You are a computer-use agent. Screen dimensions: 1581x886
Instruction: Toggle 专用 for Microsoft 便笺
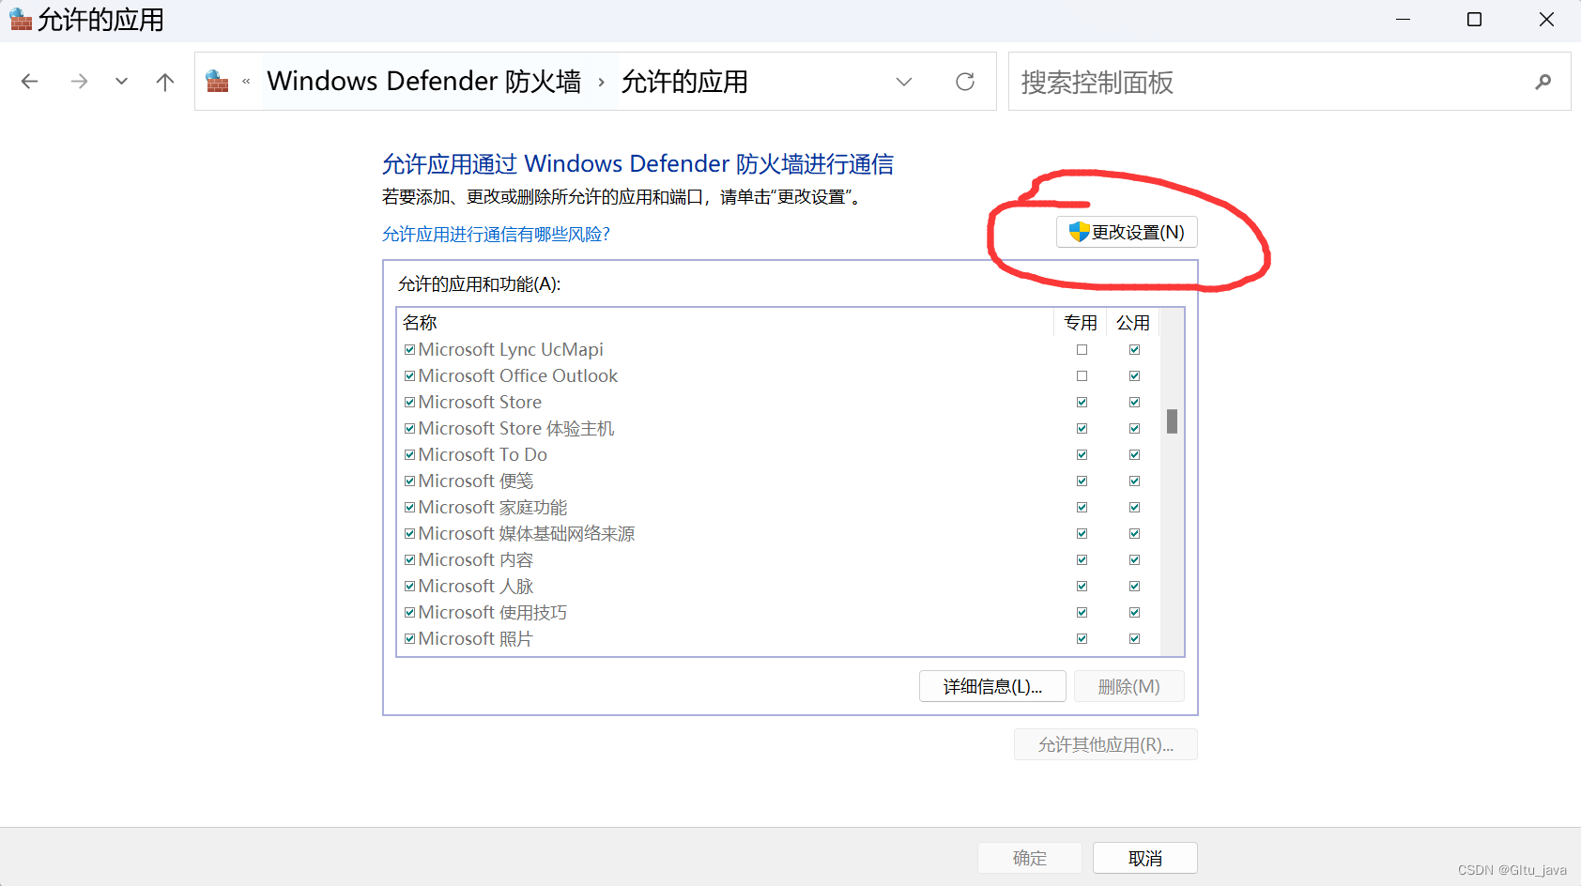pos(1082,481)
